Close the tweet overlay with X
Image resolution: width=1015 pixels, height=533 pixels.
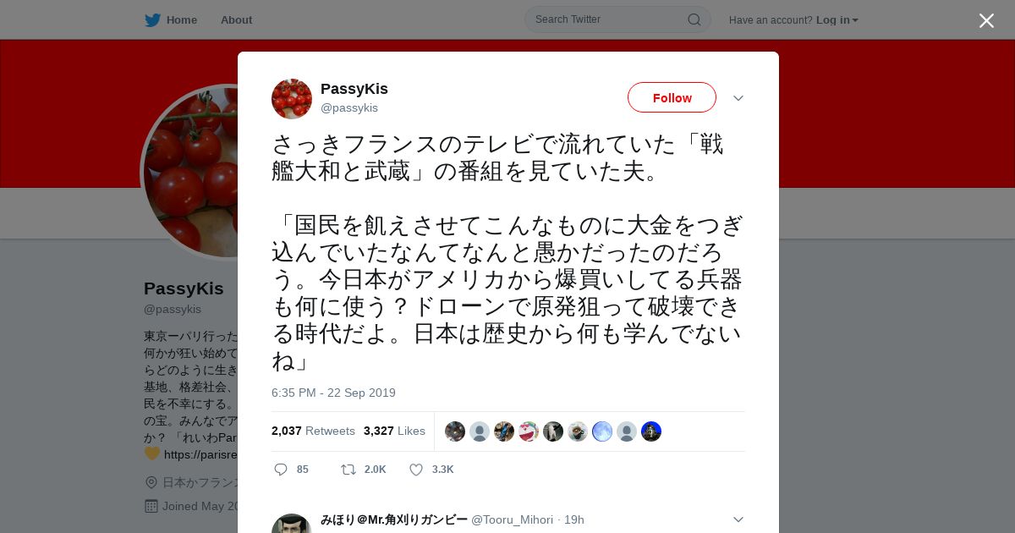pos(986,20)
